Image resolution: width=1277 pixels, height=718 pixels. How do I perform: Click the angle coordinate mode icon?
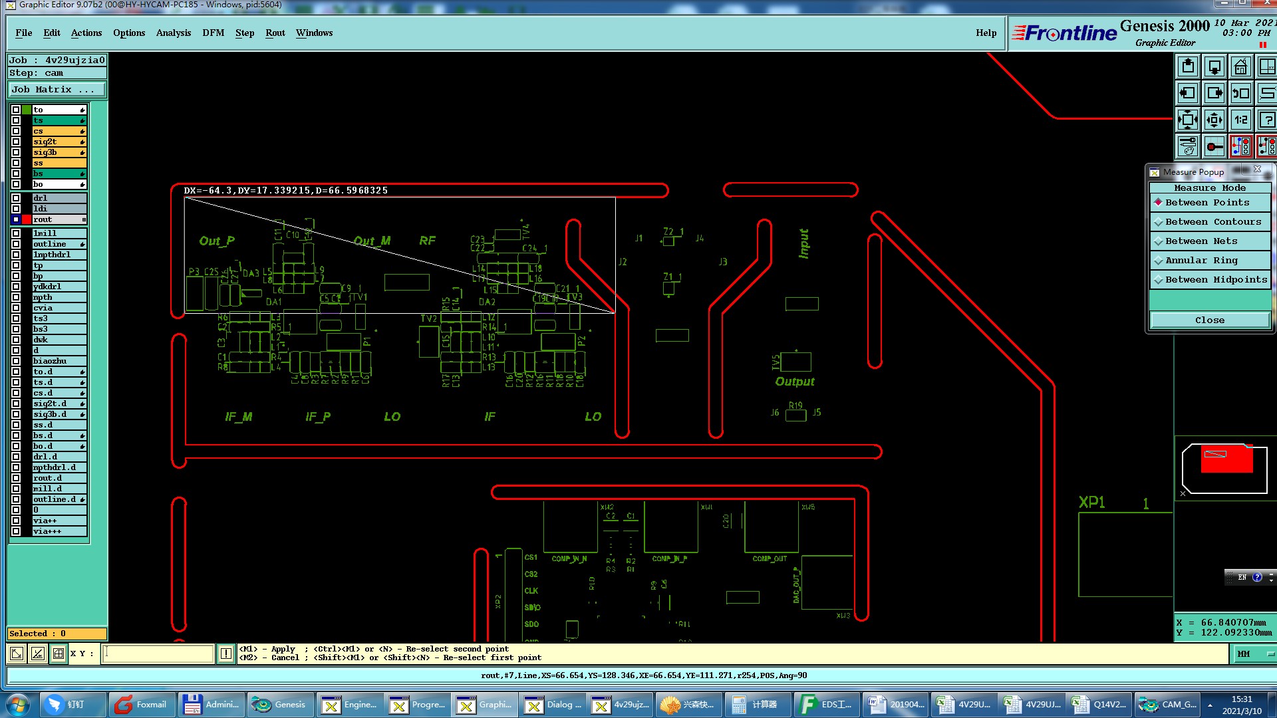click(38, 654)
